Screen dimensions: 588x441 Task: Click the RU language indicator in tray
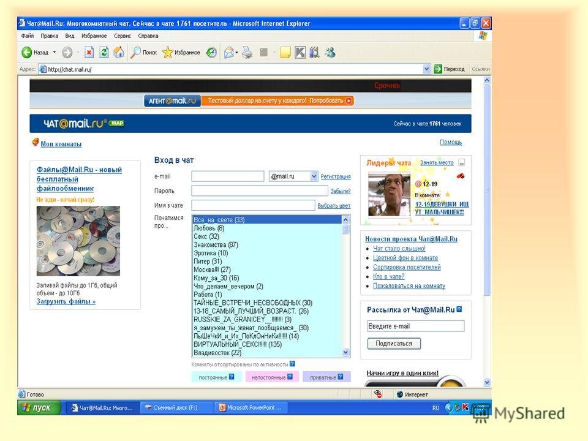point(435,408)
